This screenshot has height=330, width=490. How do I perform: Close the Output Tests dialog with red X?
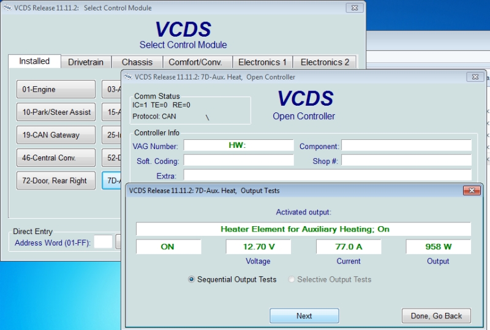(x=472, y=190)
